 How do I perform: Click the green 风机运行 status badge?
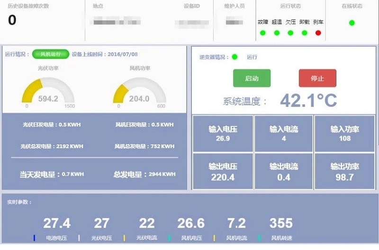pyautogui.click(x=51, y=54)
